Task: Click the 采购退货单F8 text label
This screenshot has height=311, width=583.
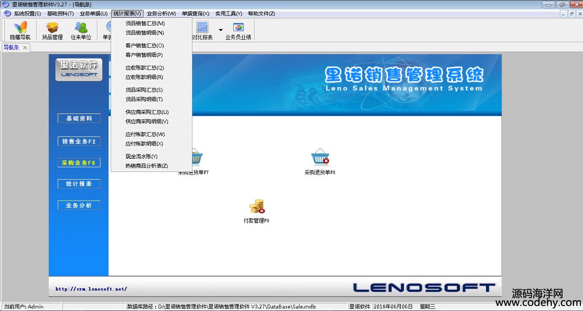Action: pos(320,173)
